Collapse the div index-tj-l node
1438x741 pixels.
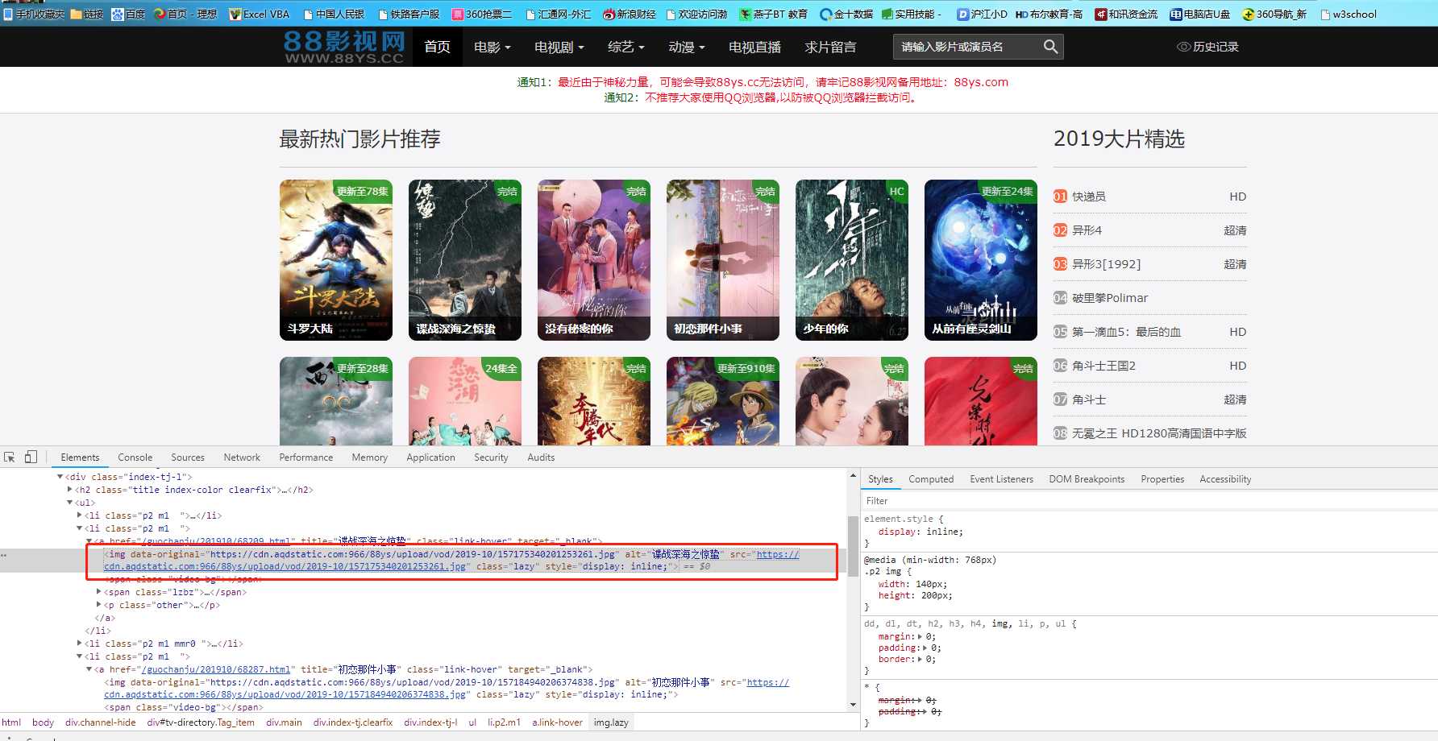tap(60, 477)
